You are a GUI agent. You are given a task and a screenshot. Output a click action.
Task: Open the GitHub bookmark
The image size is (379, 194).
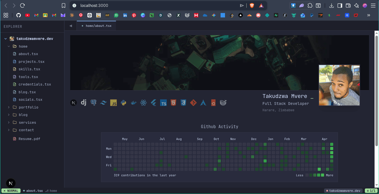(19, 15)
